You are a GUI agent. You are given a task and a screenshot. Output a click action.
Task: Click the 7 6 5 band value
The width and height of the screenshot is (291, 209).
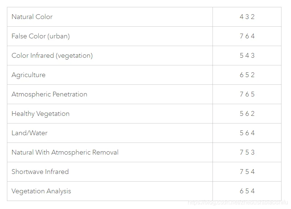tap(247, 94)
